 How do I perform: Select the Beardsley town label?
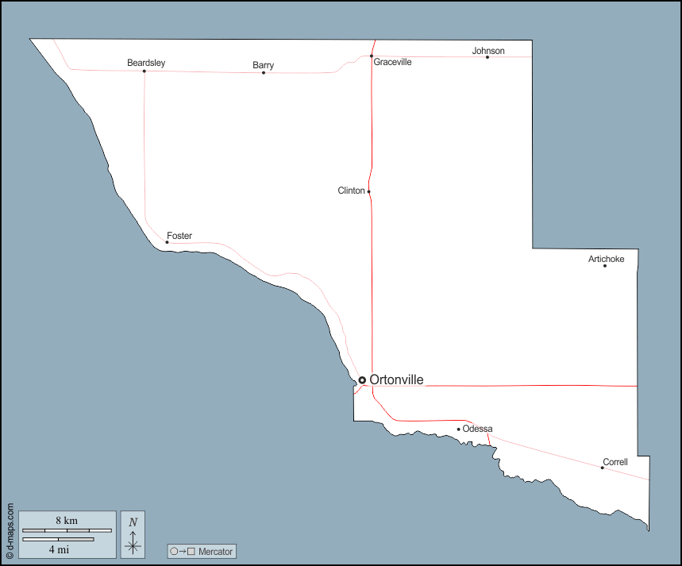(x=146, y=63)
